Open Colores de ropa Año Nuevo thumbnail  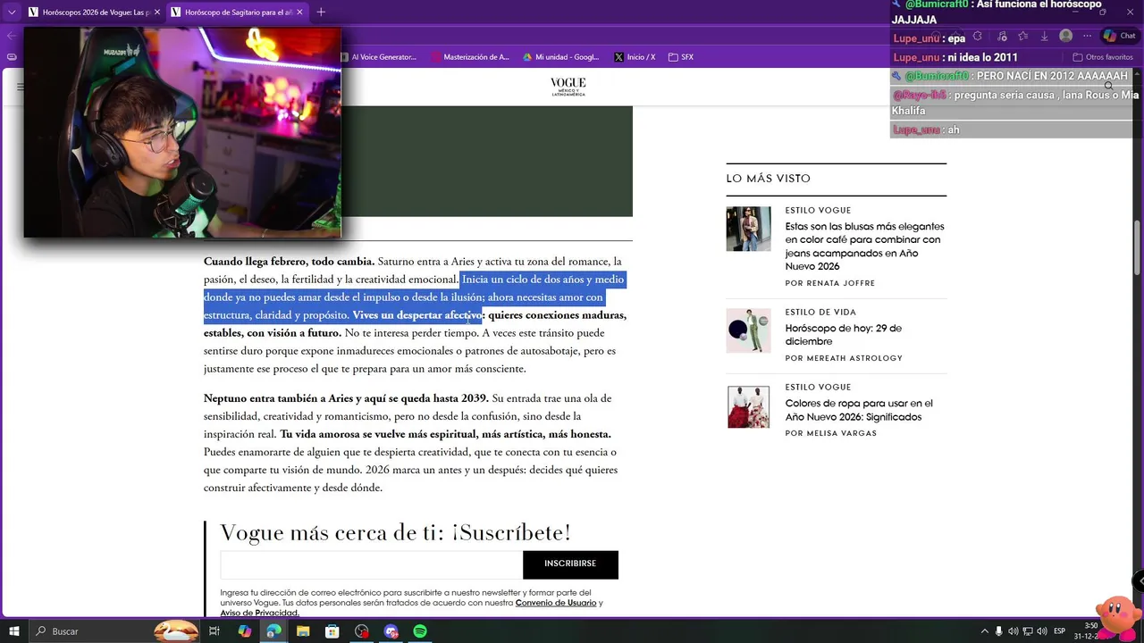tap(748, 406)
